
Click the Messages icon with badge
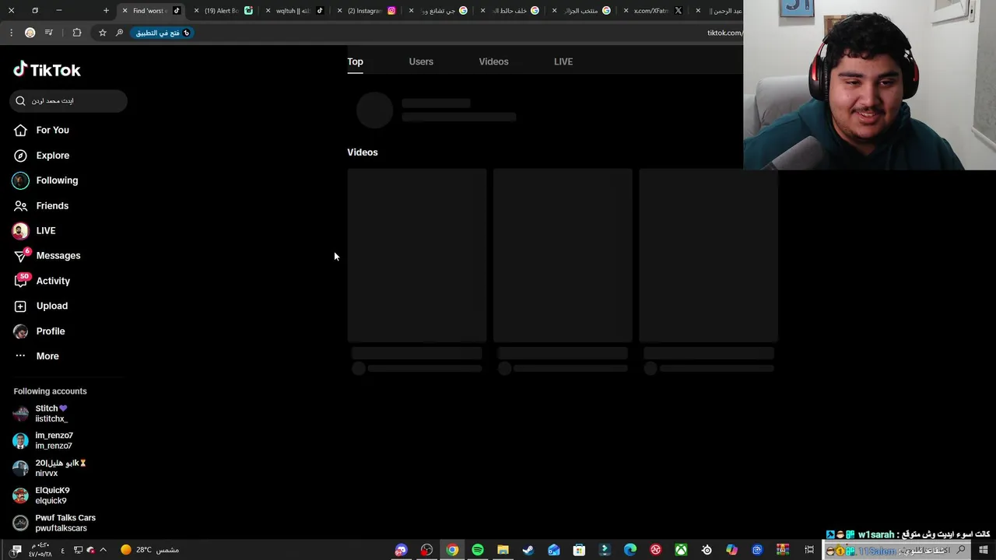21,256
